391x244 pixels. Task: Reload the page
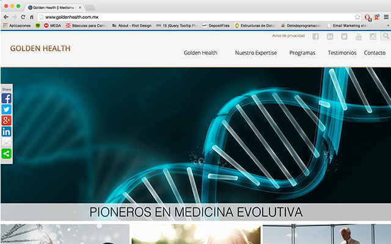pyautogui.click(x=23, y=17)
